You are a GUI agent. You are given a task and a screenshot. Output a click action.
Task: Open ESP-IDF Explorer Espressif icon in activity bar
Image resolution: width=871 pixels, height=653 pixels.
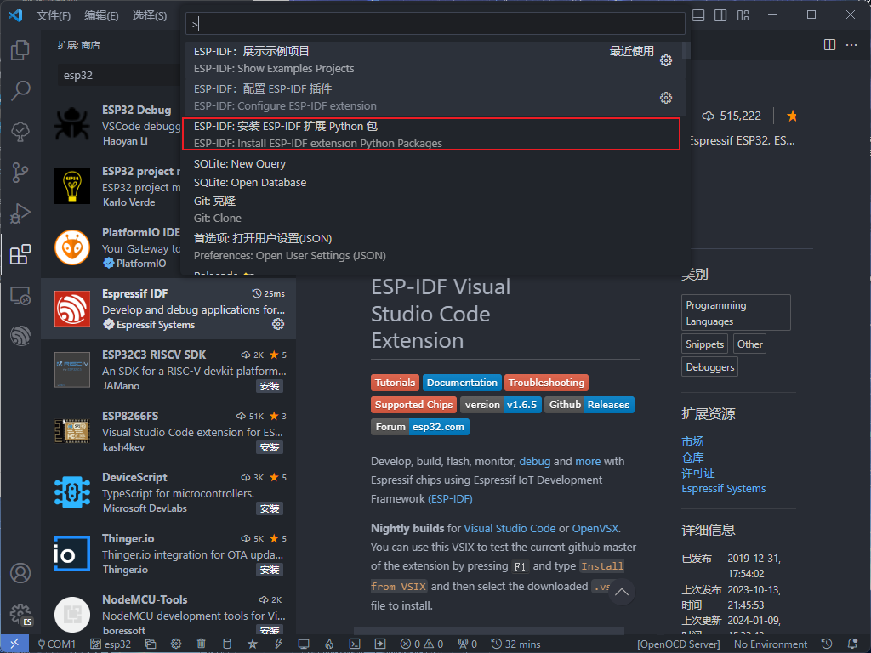20,336
